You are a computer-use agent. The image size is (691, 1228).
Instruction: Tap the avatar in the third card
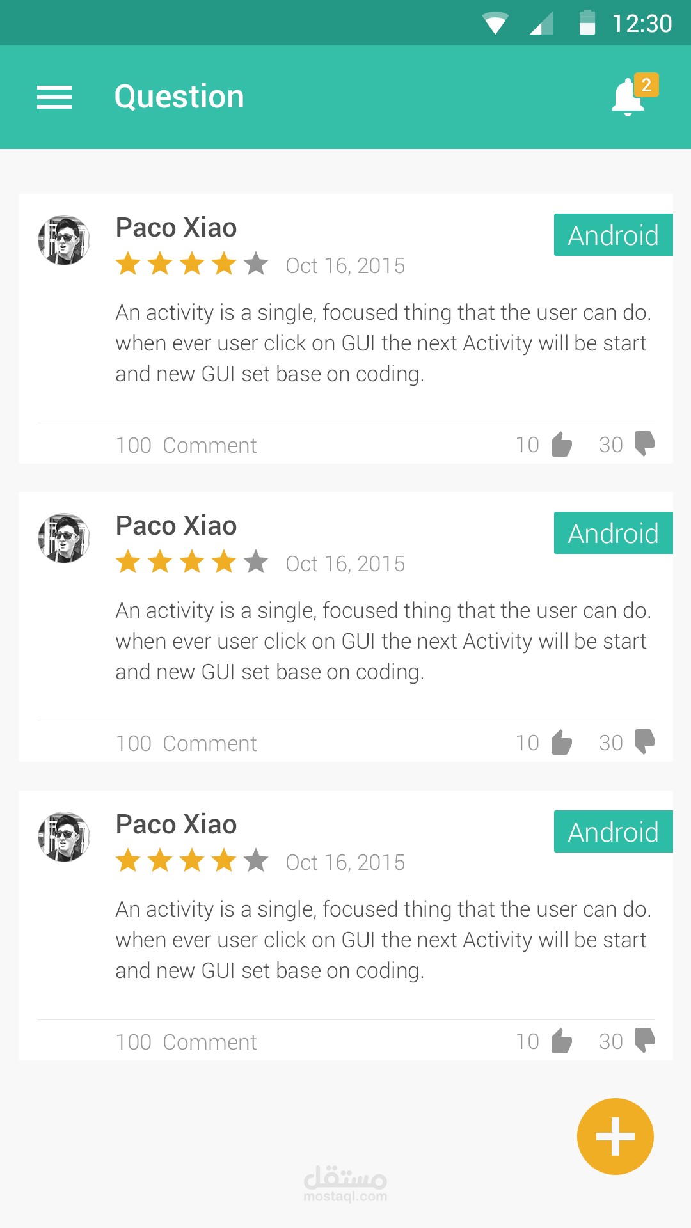pyautogui.click(x=64, y=837)
